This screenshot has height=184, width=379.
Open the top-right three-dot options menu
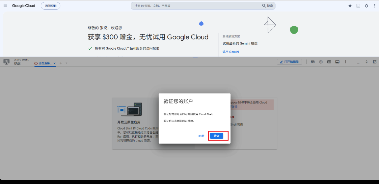coord(375,6)
